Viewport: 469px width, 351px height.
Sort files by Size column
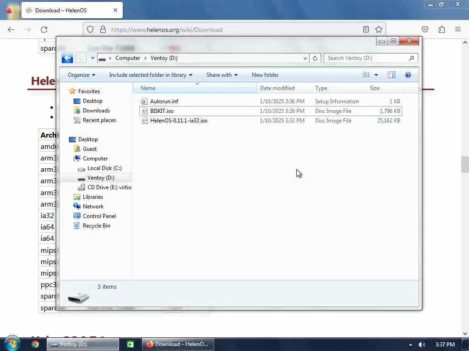pyautogui.click(x=385, y=88)
